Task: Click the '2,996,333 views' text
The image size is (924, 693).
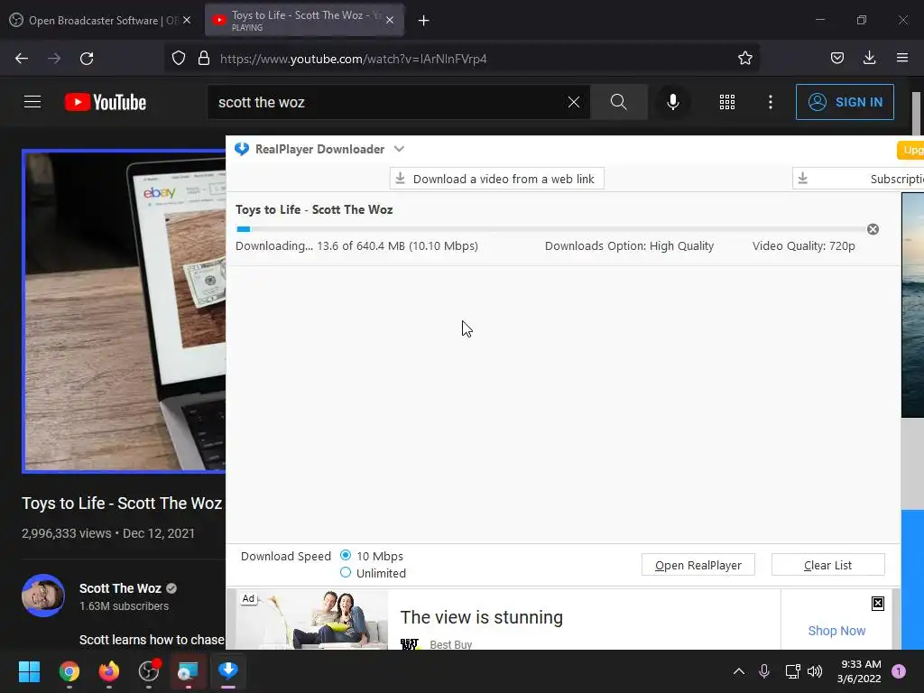Action: pos(66,533)
